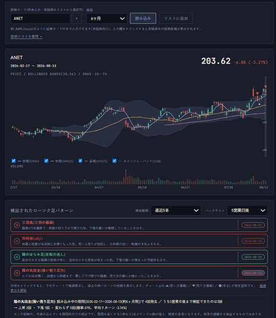Disable the ボリンジャーバンド checkbox
276x318 pixels.
[x=114, y=161]
